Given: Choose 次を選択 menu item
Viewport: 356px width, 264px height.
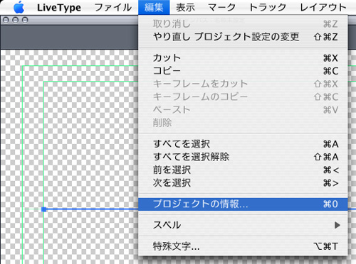Looking at the screenshot, I should [x=243, y=183].
